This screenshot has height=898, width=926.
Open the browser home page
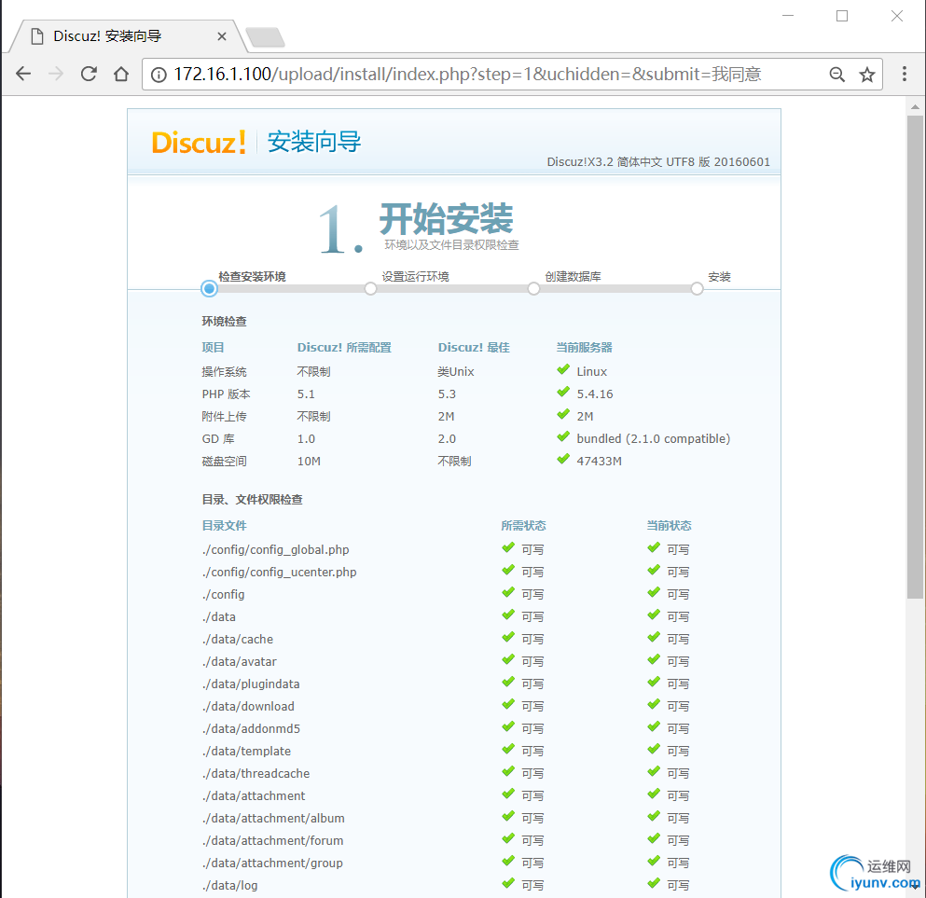pos(121,74)
